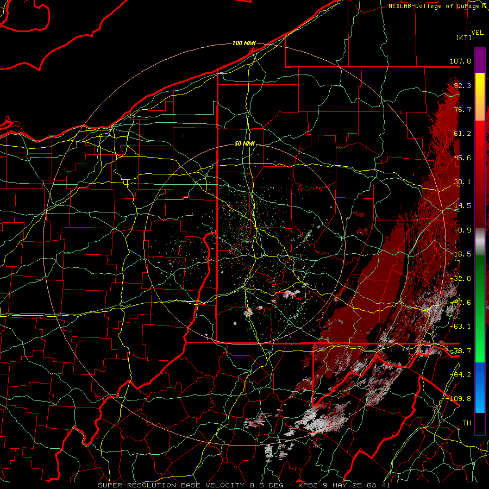This screenshot has width=489, height=489.
Task: Click the -16.5 legend value
Action: click(460, 254)
